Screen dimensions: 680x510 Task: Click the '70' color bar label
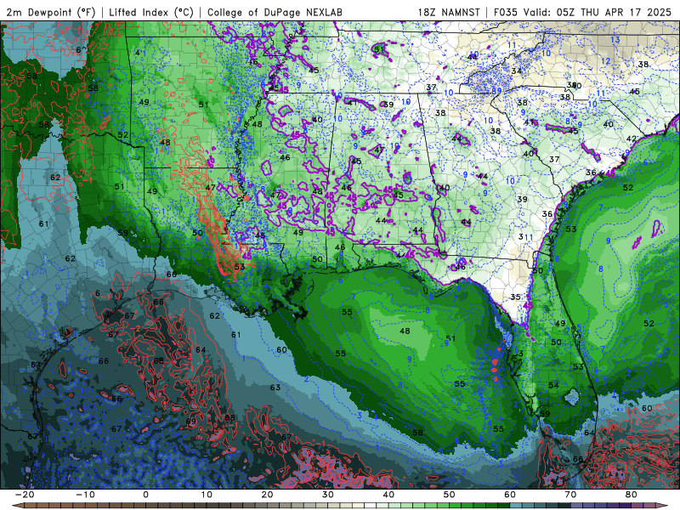click(x=570, y=495)
